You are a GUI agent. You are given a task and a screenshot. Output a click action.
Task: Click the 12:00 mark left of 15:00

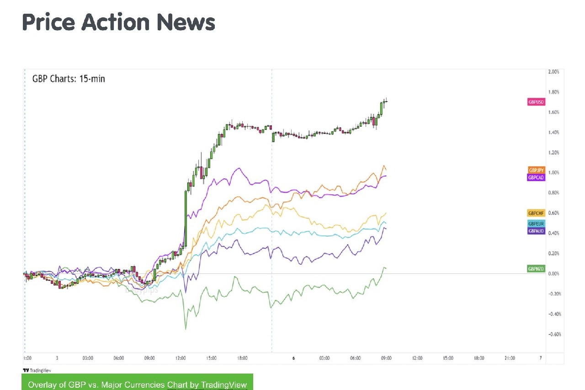[181, 358]
